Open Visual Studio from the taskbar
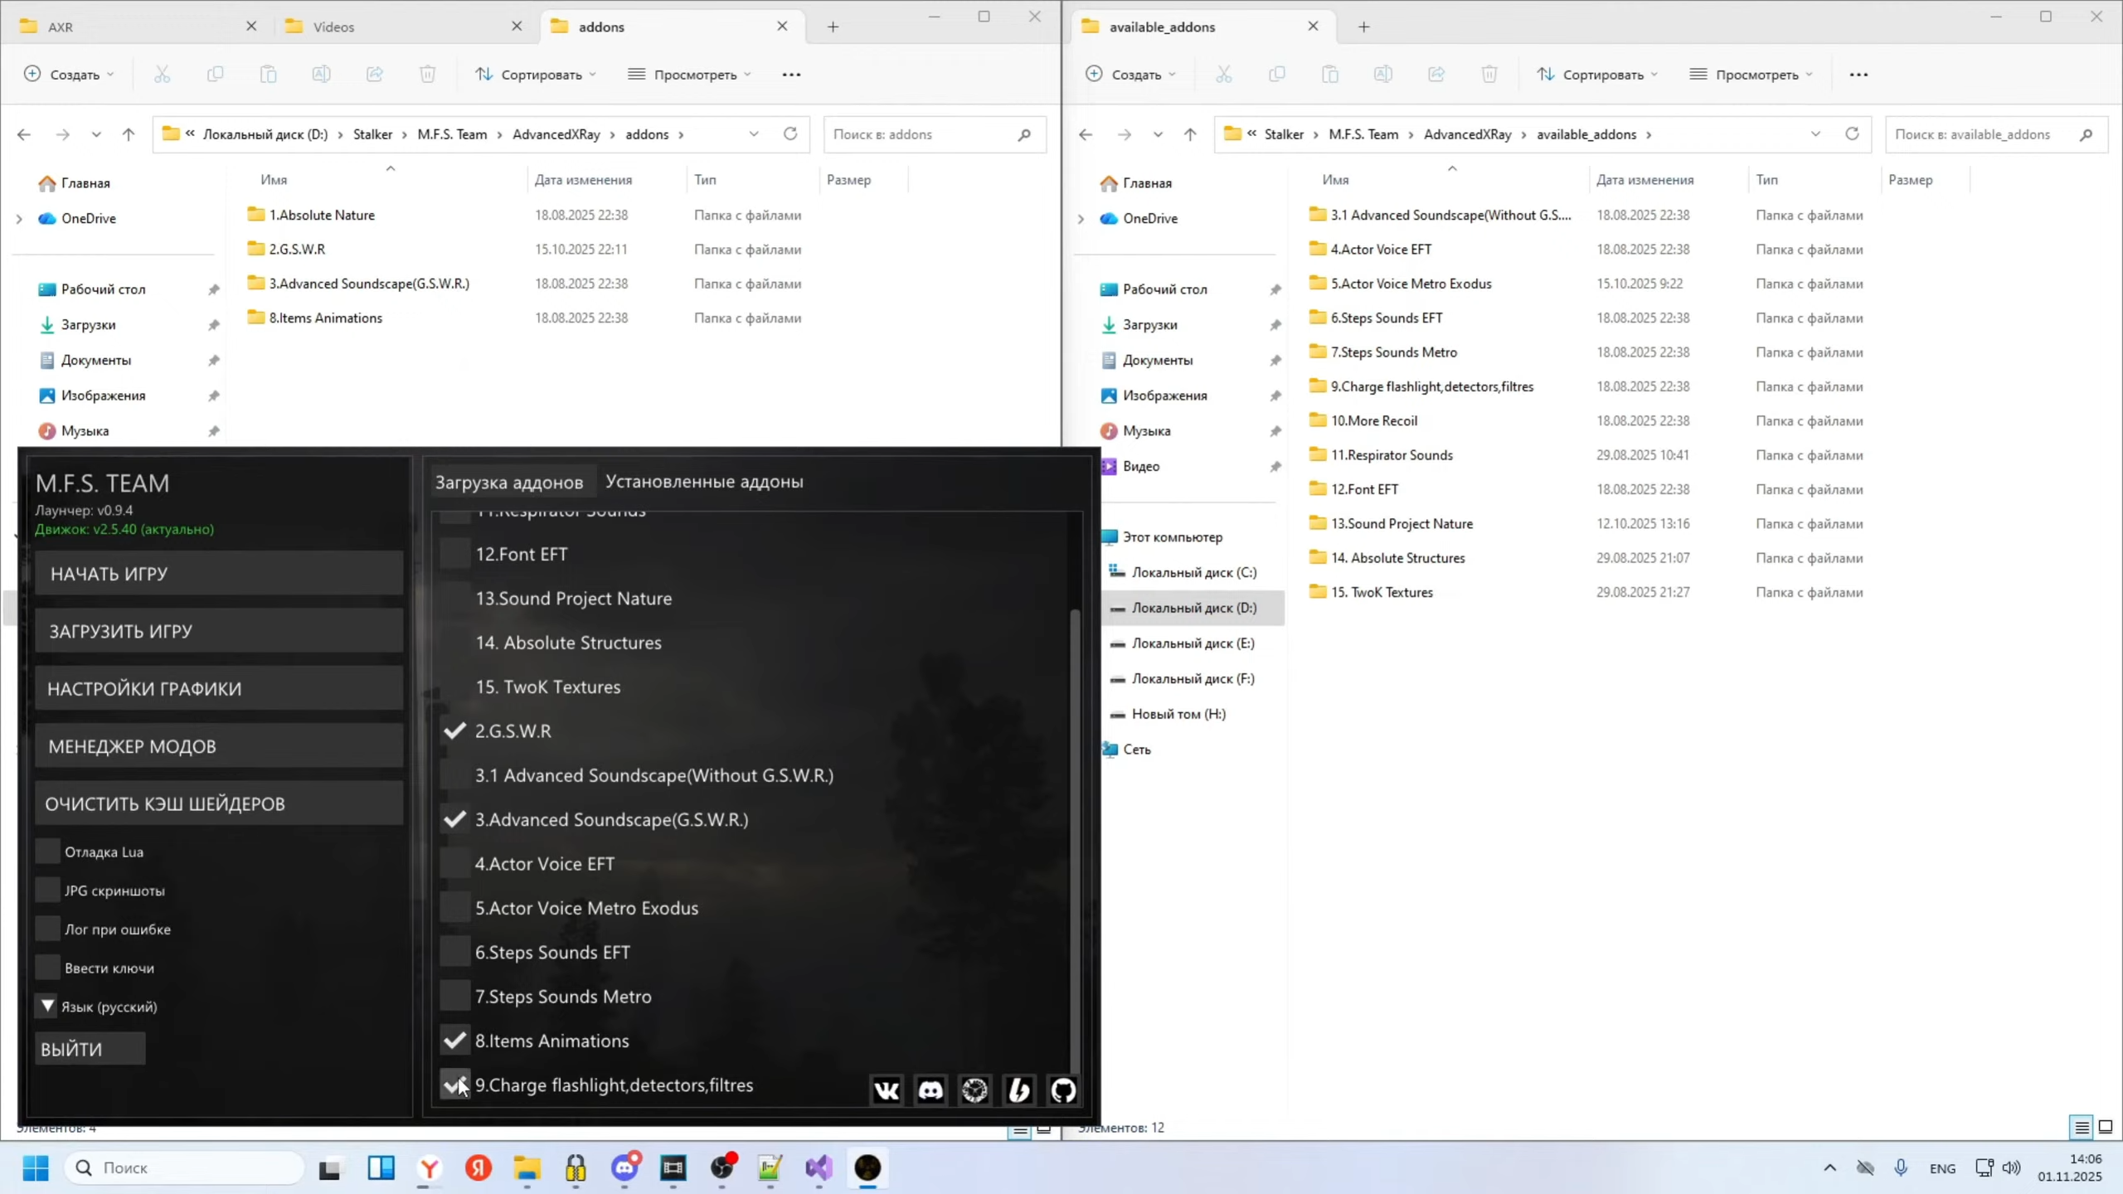Screen dimensions: 2123x1194 click(x=819, y=1167)
